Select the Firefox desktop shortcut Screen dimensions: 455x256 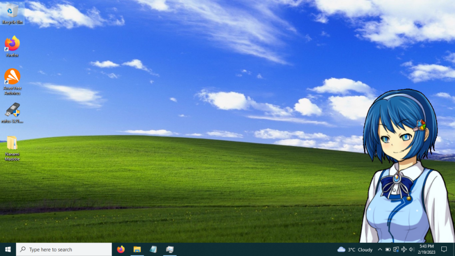coord(12,46)
